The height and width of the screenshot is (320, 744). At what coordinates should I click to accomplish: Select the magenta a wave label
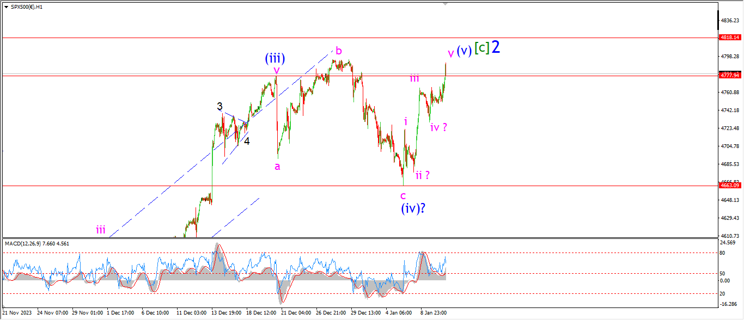pyautogui.click(x=277, y=167)
